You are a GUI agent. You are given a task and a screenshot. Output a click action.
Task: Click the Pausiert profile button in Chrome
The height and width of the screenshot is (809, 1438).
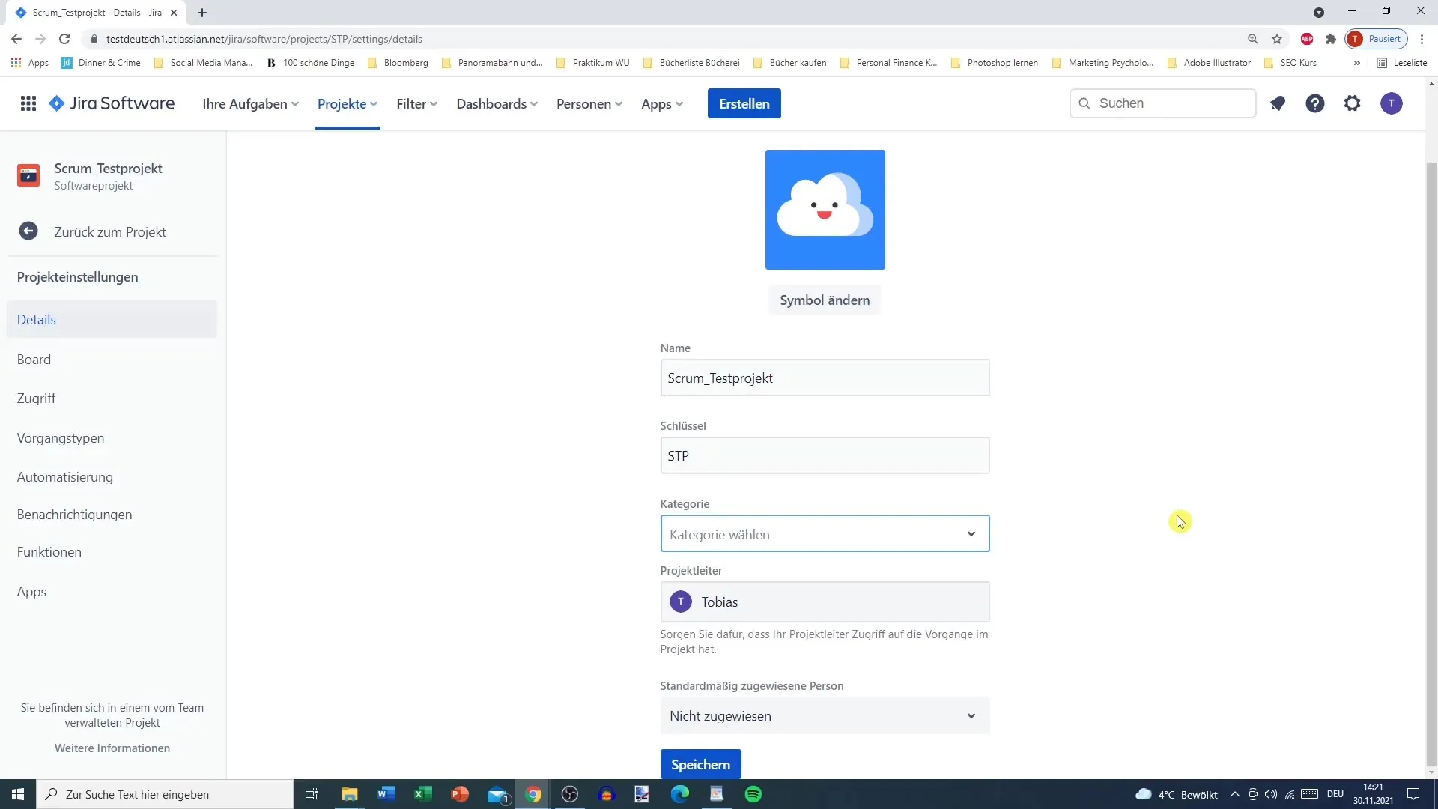[1376, 39]
